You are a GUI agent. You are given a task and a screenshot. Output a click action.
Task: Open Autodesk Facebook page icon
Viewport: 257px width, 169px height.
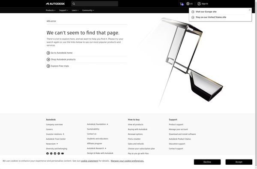[x=48, y=154]
